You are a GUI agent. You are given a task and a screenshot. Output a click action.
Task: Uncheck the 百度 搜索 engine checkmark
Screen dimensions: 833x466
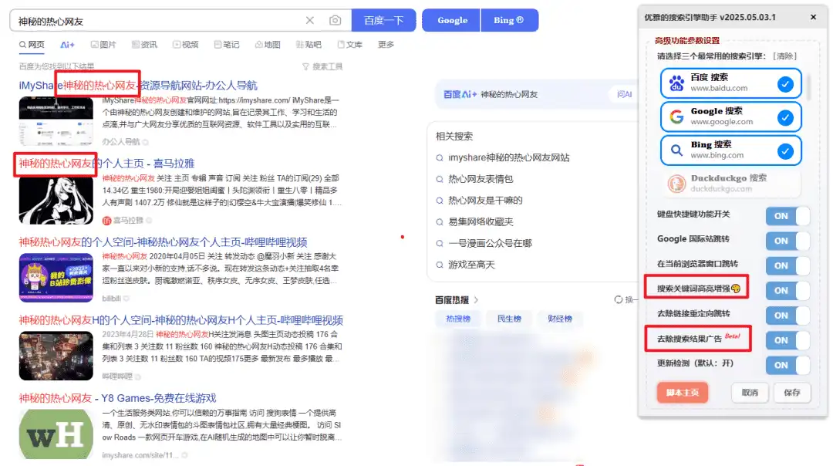coord(785,84)
